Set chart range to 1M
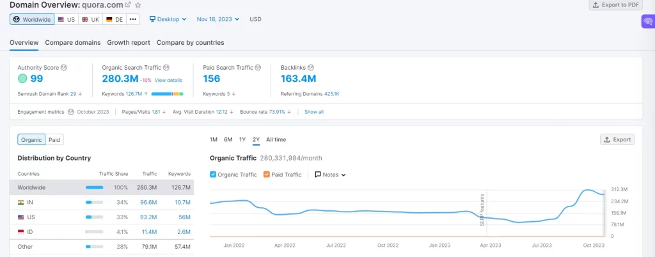Viewport: 655px width, 257px height. point(214,140)
